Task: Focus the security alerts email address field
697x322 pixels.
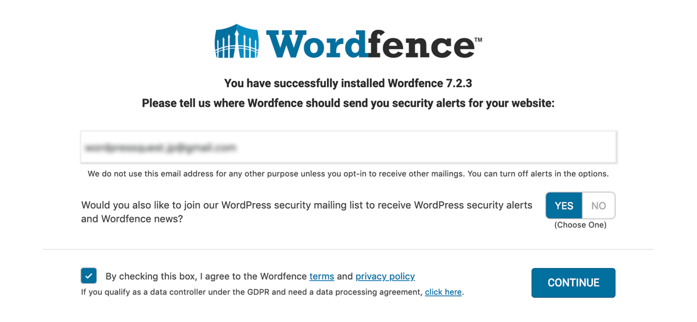Action: point(348,147)
